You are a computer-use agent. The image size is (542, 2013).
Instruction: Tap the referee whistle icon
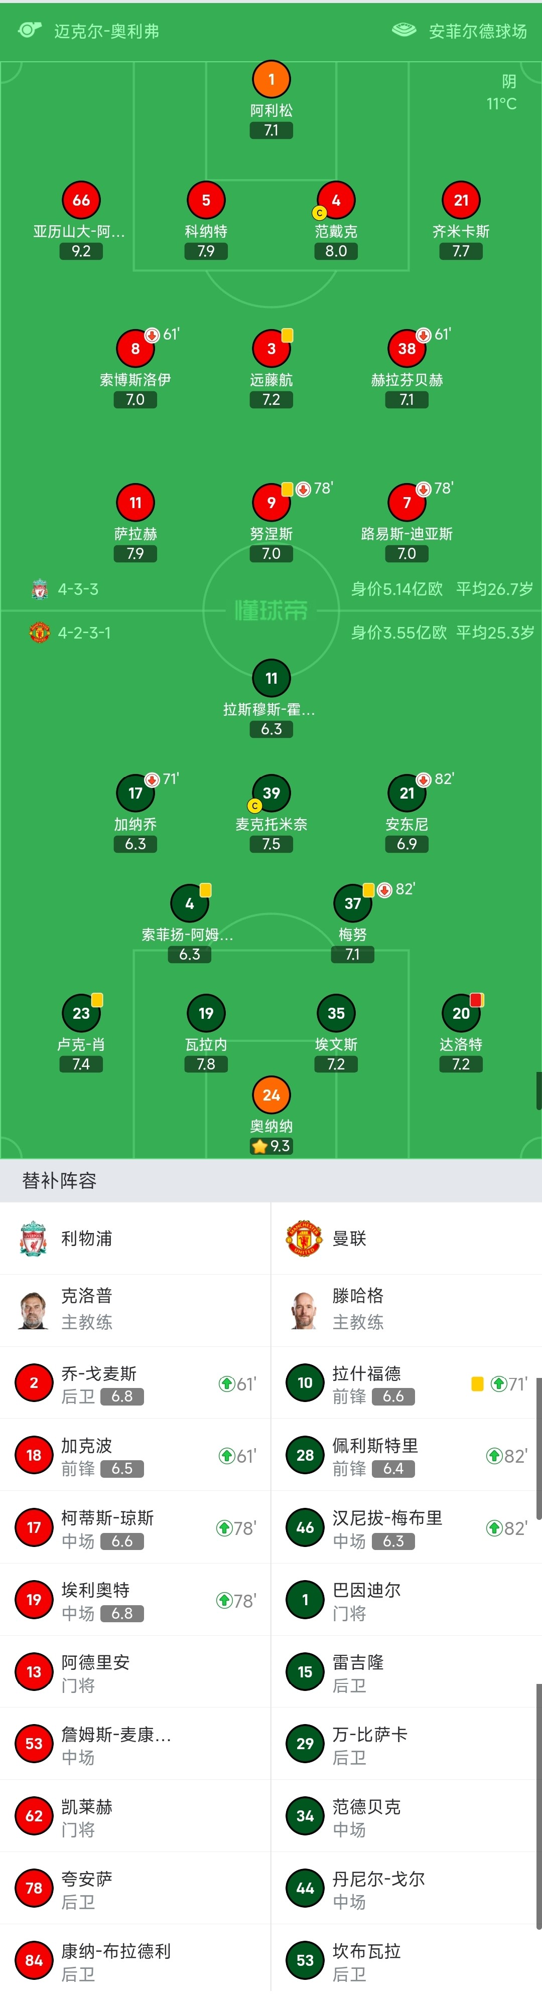(29, 30)
